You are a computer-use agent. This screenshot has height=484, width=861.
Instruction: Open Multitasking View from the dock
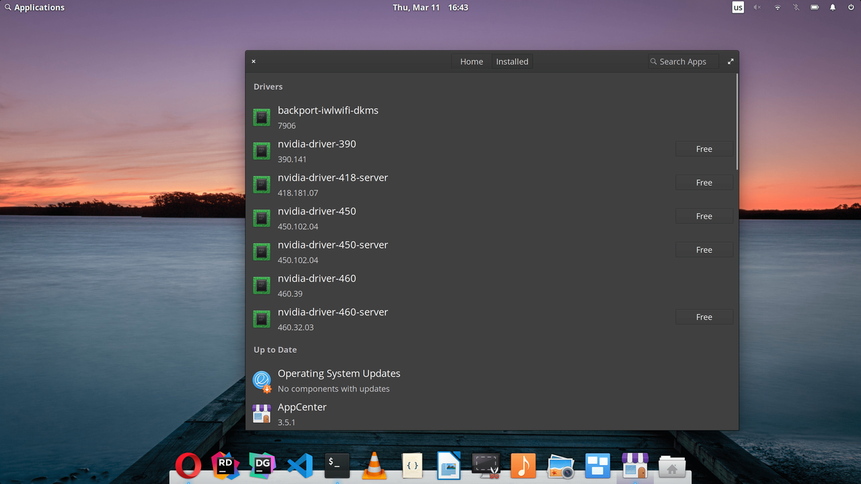coord(597,465)
